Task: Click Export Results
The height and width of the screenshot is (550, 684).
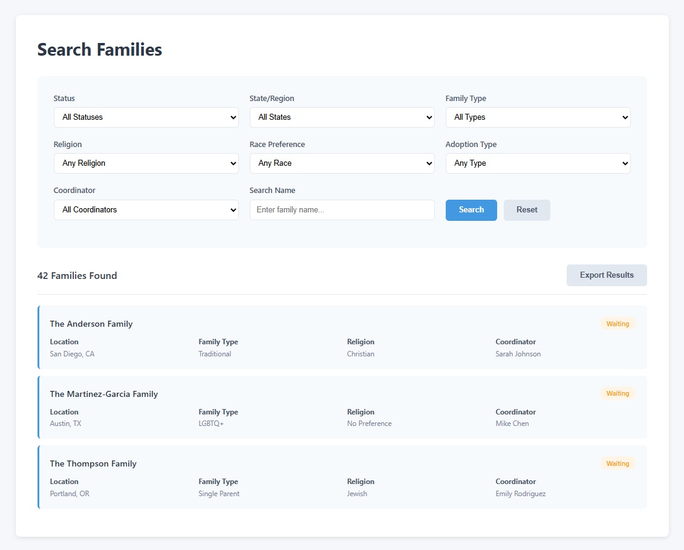Action: pyautogui.click(x=607, y=275)
